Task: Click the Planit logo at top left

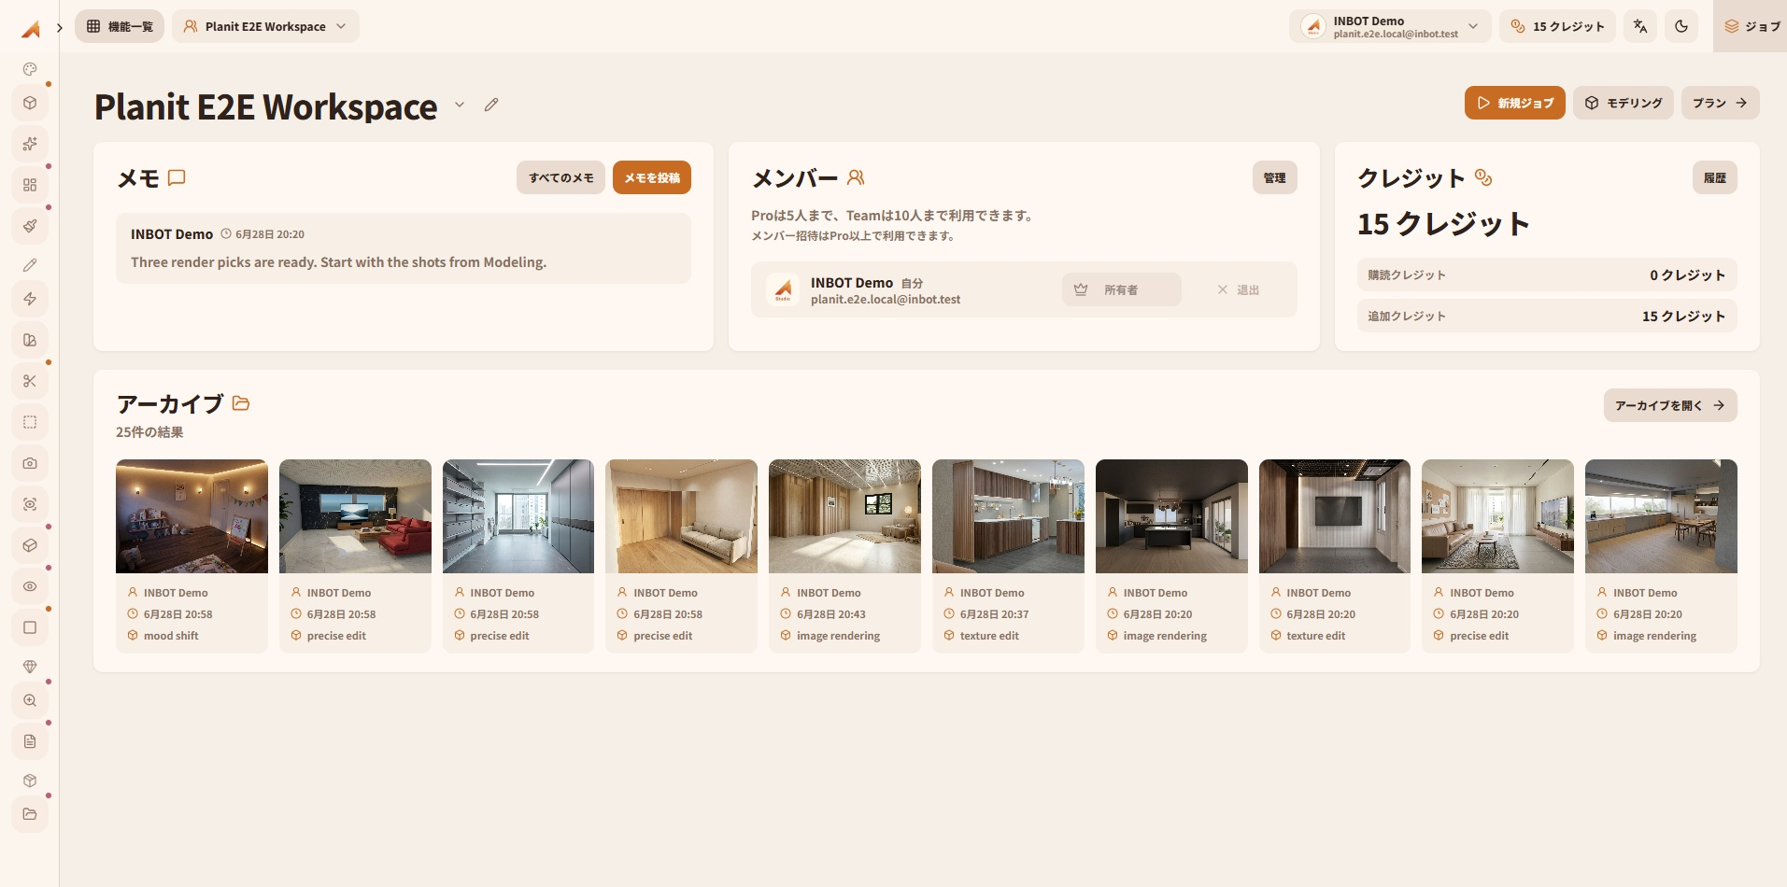Action: [31, 29]
